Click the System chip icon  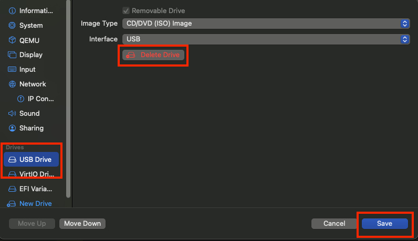12,25
